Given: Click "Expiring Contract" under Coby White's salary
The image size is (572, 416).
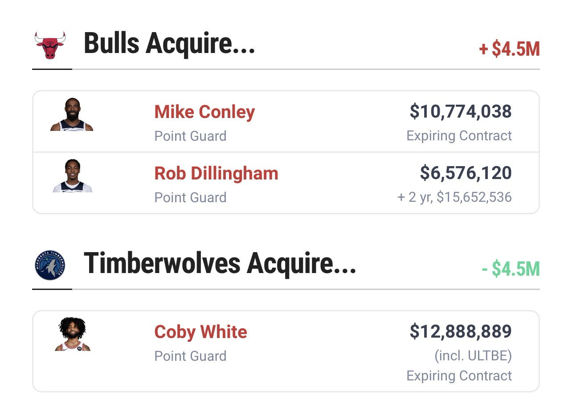Looking at the screenshot, I should click(459, 375).
